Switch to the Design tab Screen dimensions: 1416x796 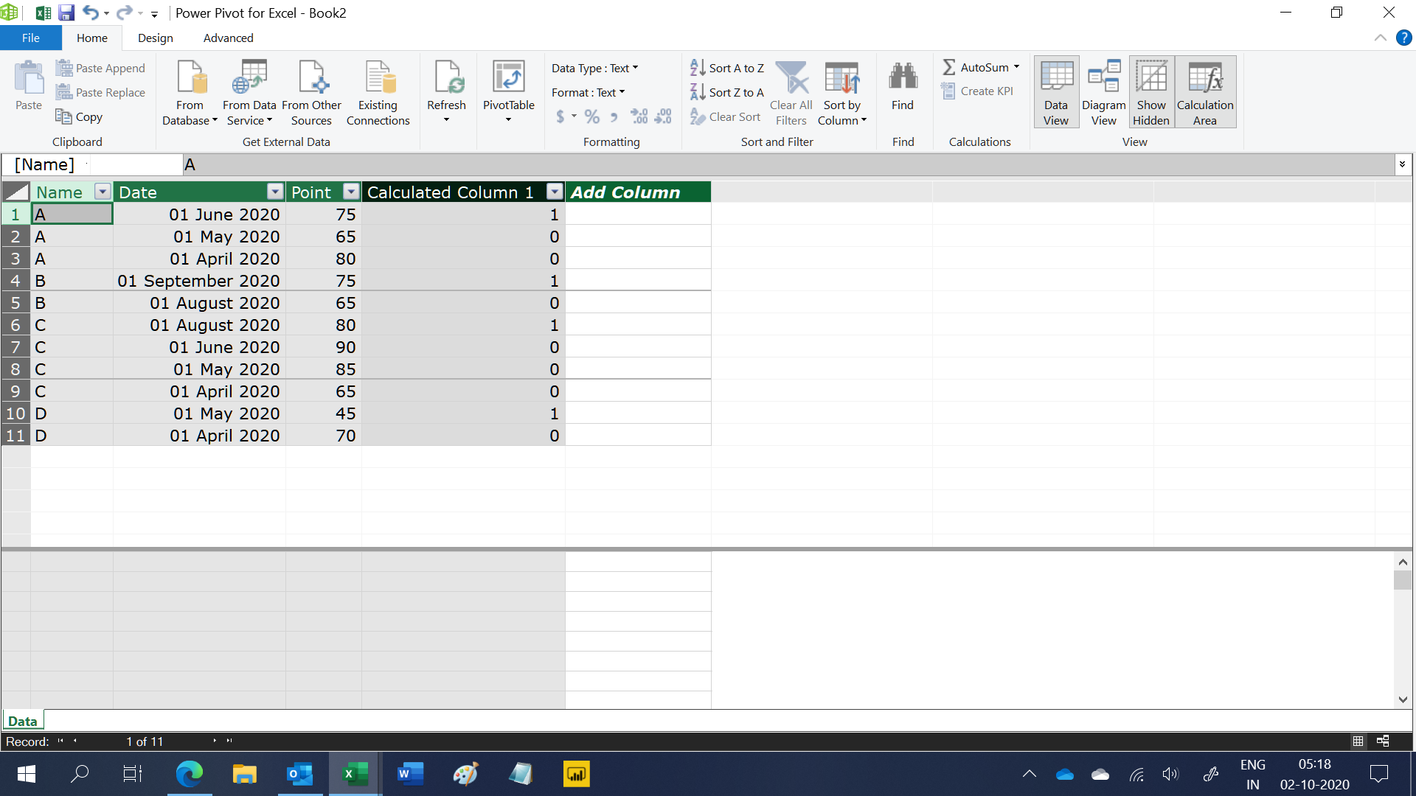(156, 38)
